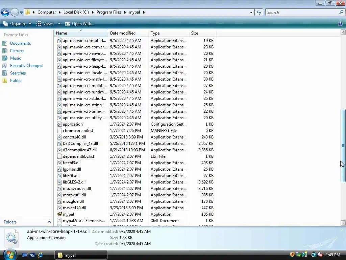Select the api-ms-win-crt-math file row
The height and width of the screenshot is (260, 346).
pos(135,79)
